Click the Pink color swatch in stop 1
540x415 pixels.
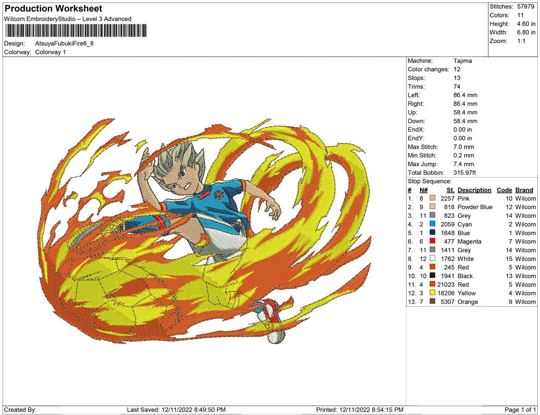click(x=433, y=198)
